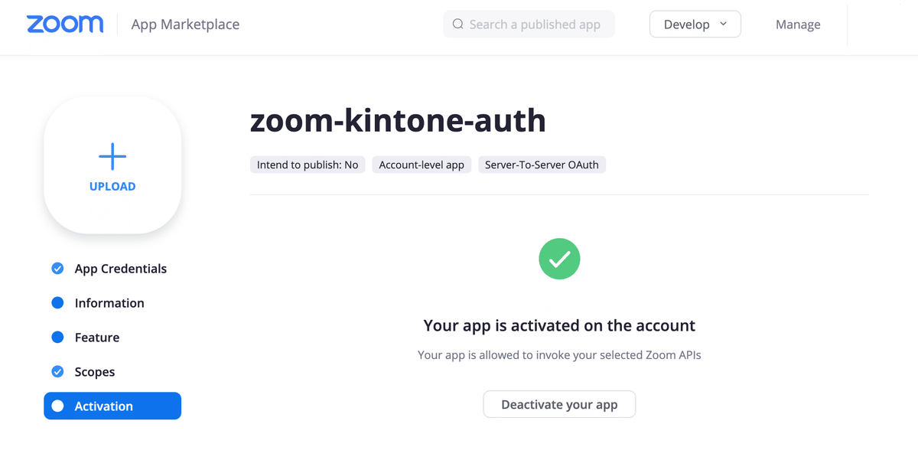Viewport: 918px width, 460px height.
Task: Select the Scopes section
Action: [95, 372]
